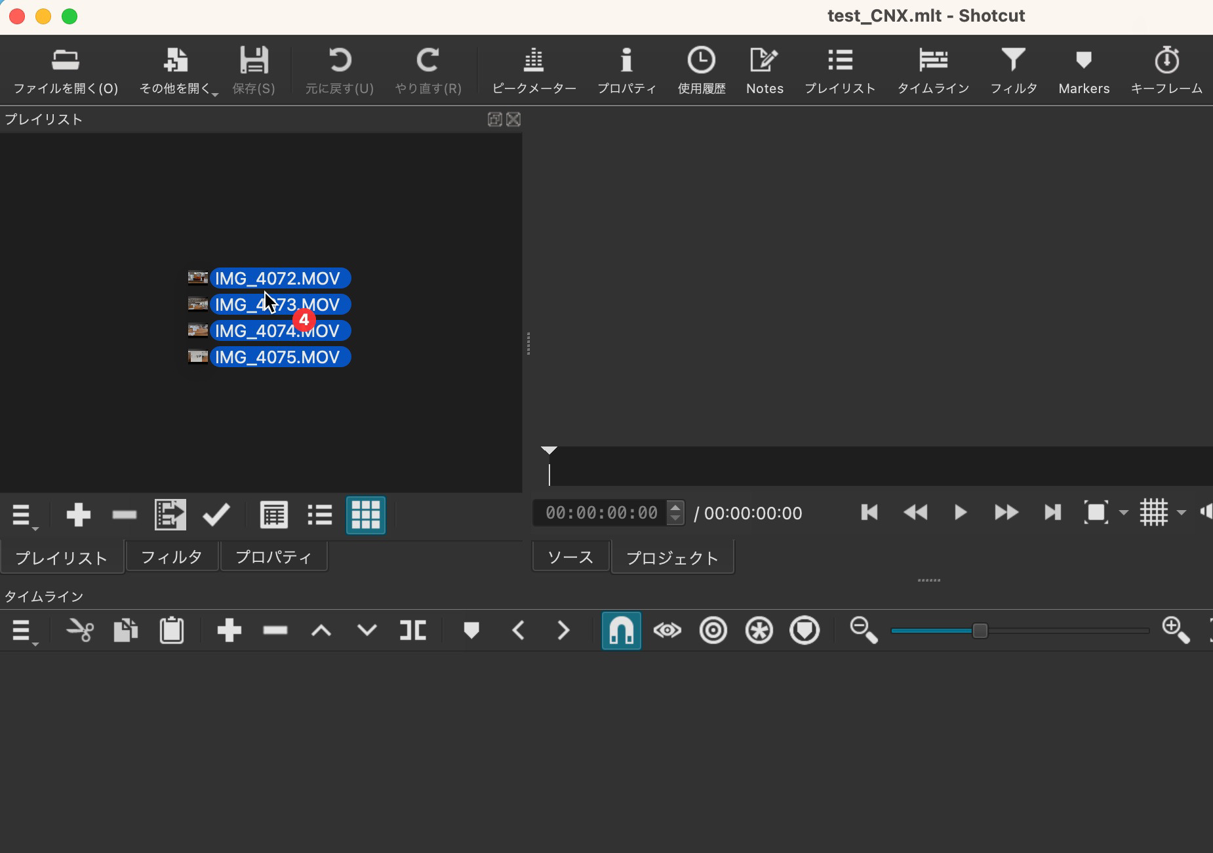The height and width of the screenshot is (853, 1213).
Task: Select IMG_4075.MOV in playlist
Action: coord(277,357)
